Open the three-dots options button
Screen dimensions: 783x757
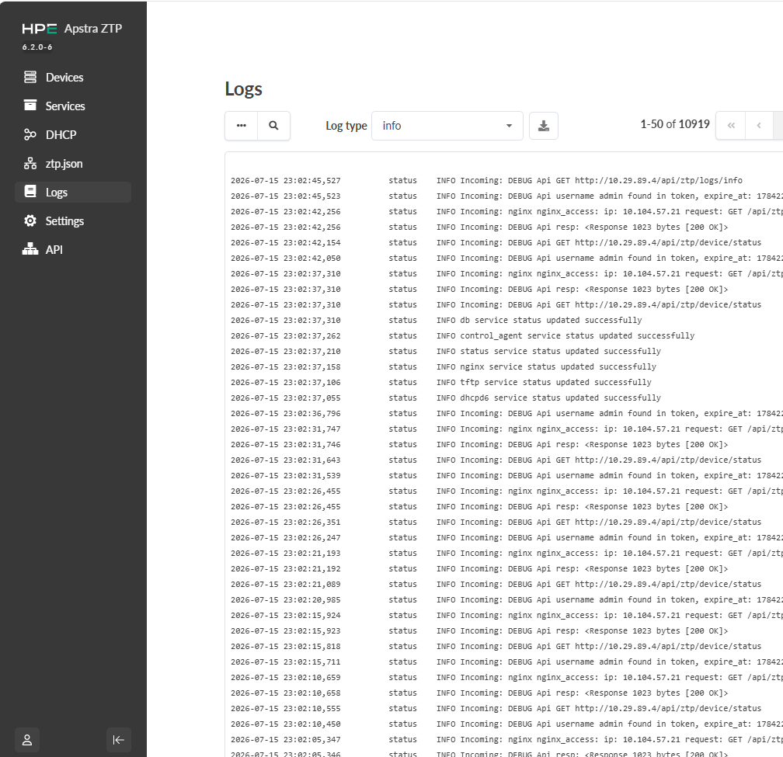pyautogui.click(x=241, y=125)
